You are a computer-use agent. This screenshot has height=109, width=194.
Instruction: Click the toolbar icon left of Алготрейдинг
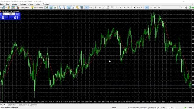(14, 8)
